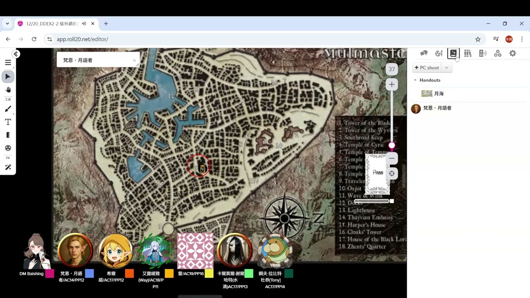Click the orange swatch beside 希爾諾

tap(129, 274)
